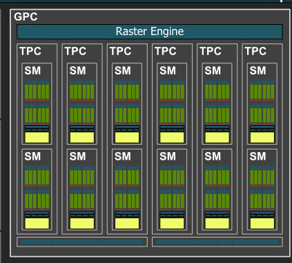Select the rightmost TPC label

click(x=255, y=51)
